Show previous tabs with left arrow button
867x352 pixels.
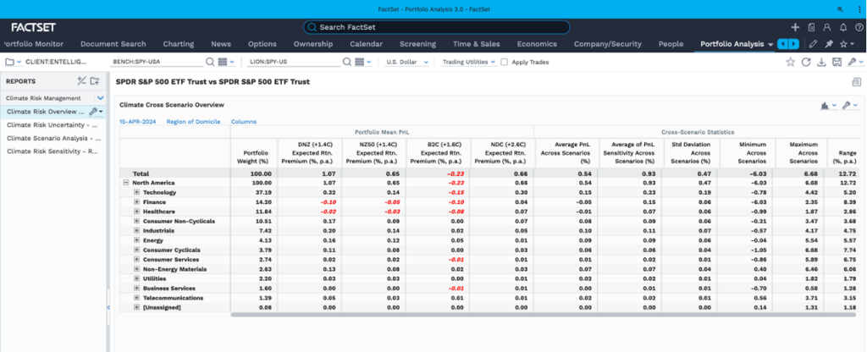pos(782,44)
